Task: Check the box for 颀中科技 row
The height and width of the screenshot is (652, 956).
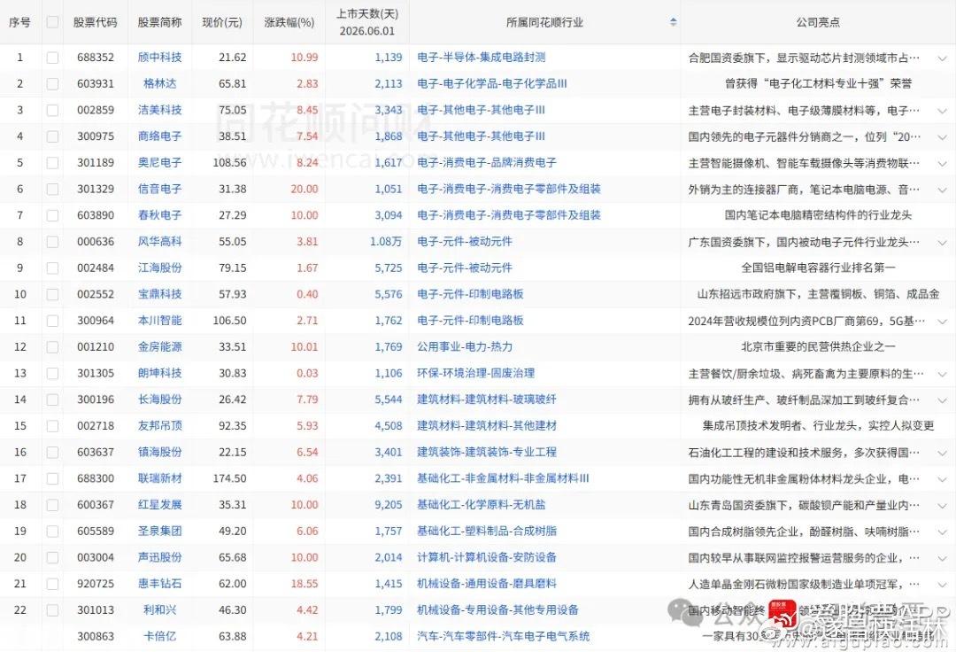Action: (x=52, y=58)
